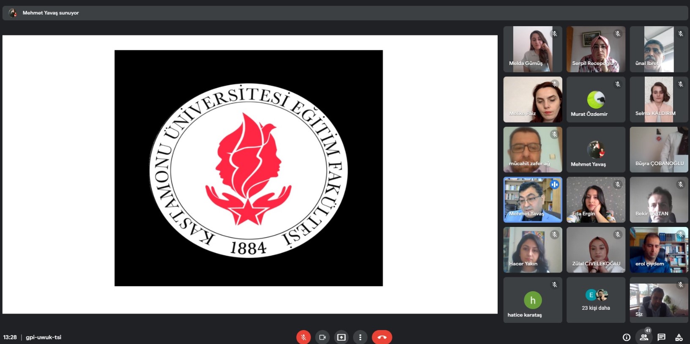Click the name label 'Serpil Recepoğlu'
690x344 pixels.
tap(593, 63)
